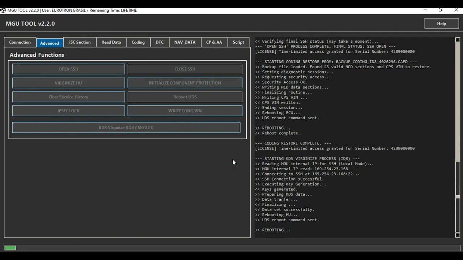Select the Advanced tab
Screen dimensions: 463x260
pyautogui.click(x=50, y=43)
